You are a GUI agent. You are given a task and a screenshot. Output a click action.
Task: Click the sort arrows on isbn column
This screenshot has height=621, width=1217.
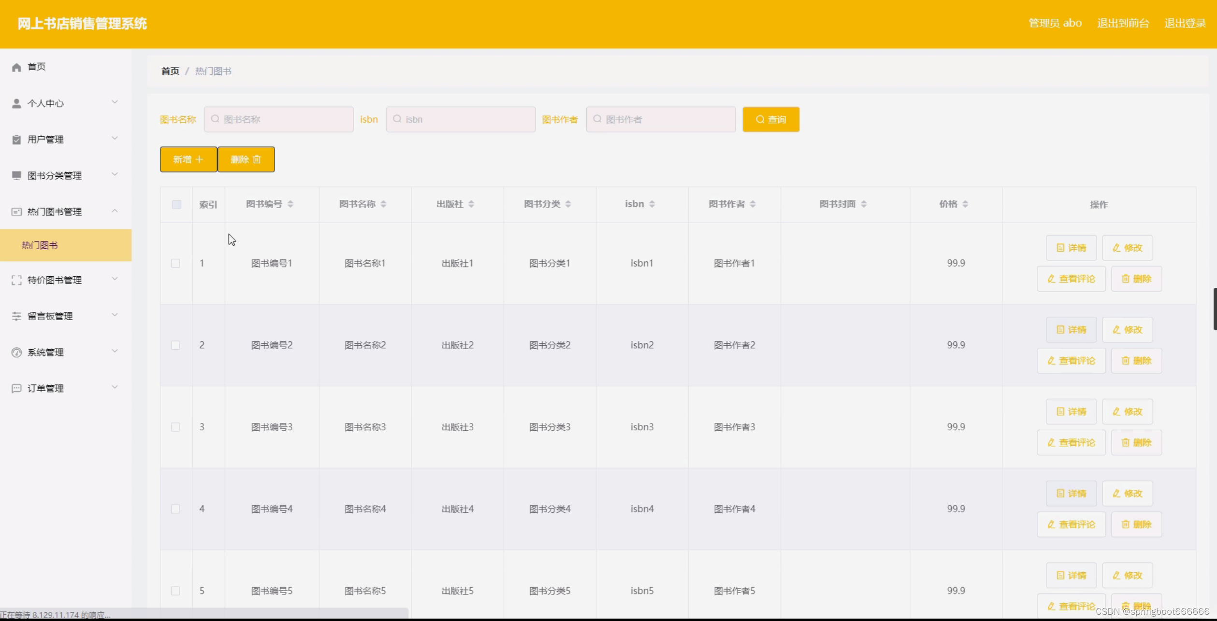(x=652, y=204)
